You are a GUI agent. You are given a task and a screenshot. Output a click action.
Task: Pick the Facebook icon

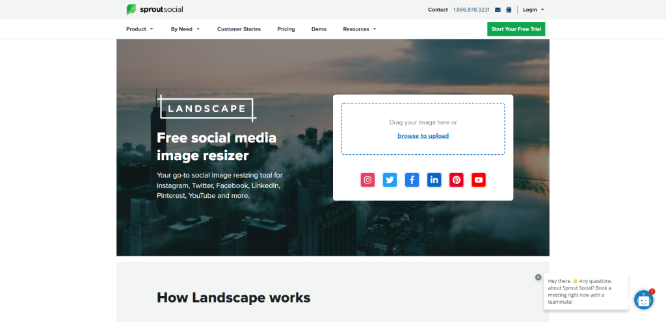(412, 180)
